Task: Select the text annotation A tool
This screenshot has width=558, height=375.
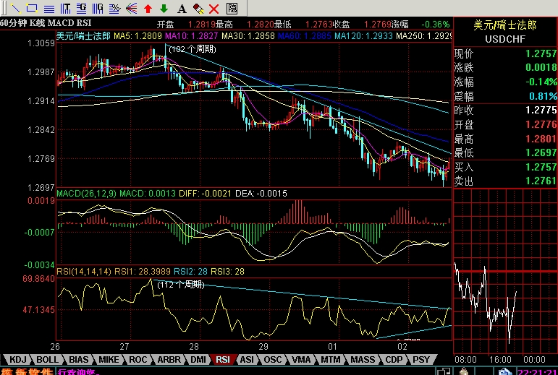Action: 182,9
